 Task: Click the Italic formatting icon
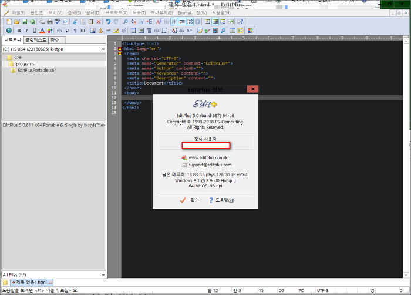[26, 31]
